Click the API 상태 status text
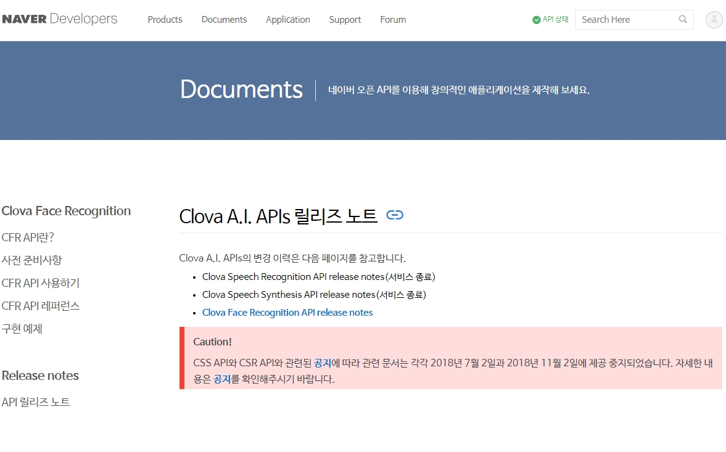The width and height of the screenshot is (726, 452). pyautogui.click(x=555, y=20)
